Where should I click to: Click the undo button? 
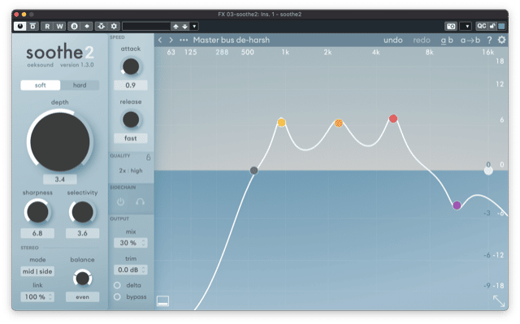coord(393,40)
